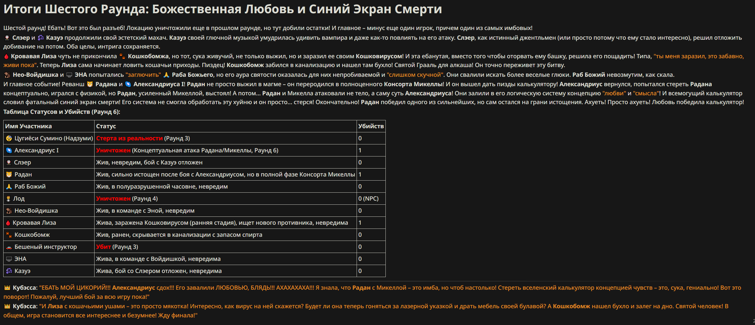Click the tiger emoji in the Радан table row
Screen dimensions: 755x325
9,174
